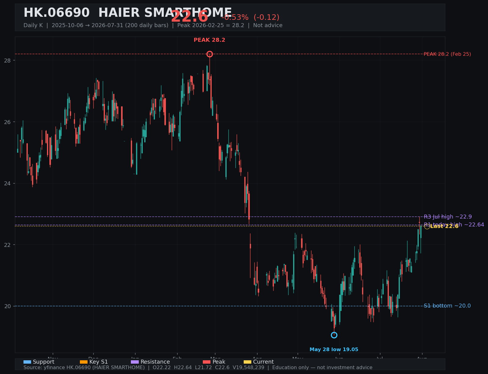
Task: Click the "R3 Jul high ~22.9" resistance label
Action: (x=448, y=217)
